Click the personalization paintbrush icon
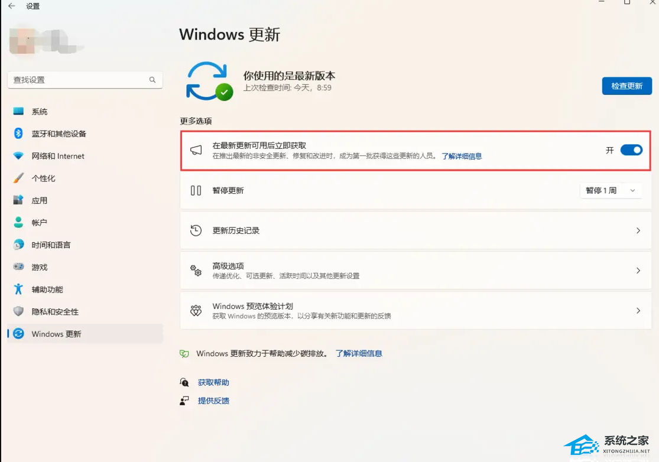The width and height of the screenshot is (659, 462). 18,178
